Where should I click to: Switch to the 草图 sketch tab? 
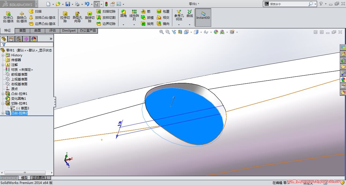coord(23,31)
